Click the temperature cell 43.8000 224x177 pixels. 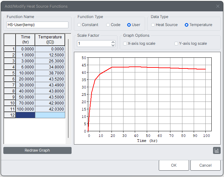50,91
